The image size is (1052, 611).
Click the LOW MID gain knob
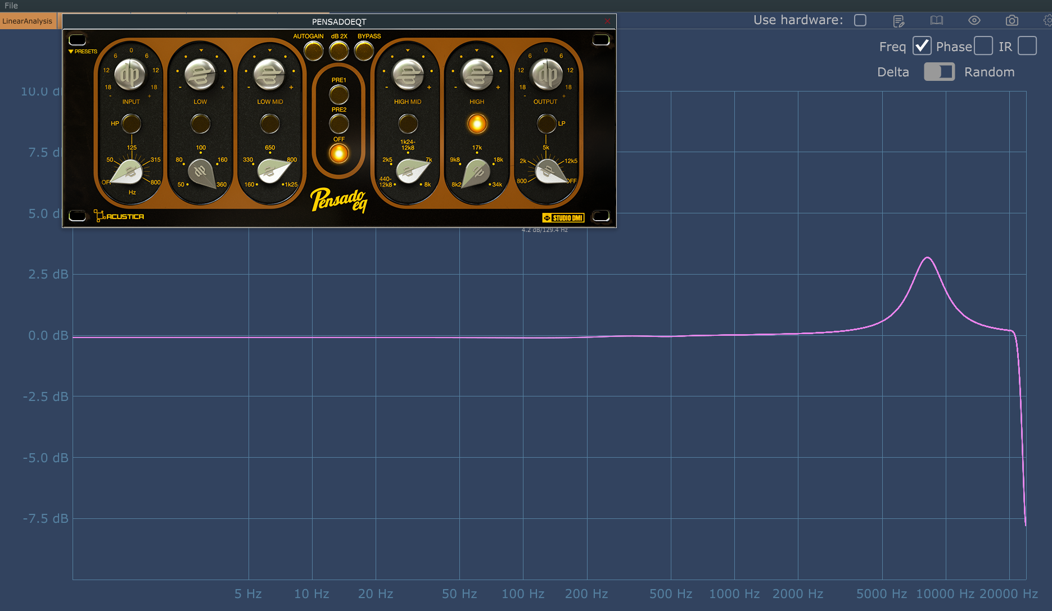pyautogui.click(x=269, y=75)
